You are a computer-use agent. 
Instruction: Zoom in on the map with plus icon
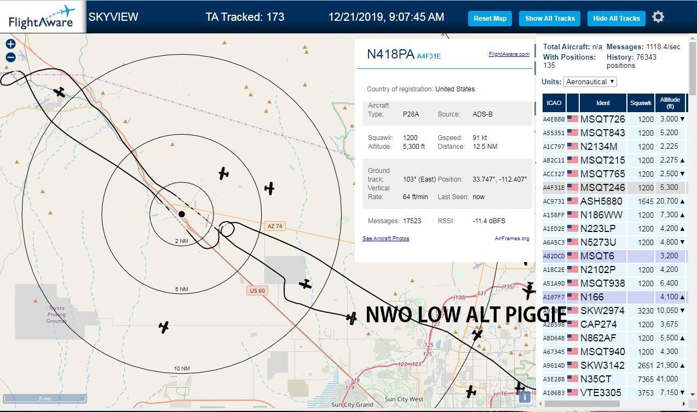(10, 44)
